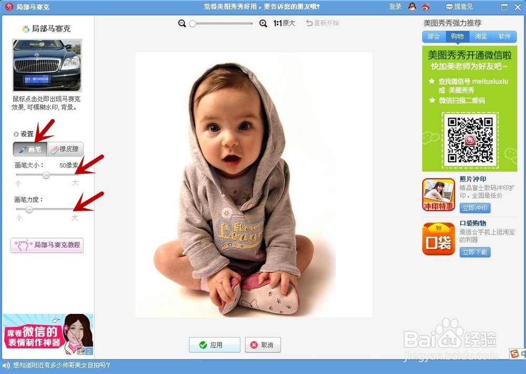Open the 照片冲印 link
The width and height of the screenshot is (526, 374).
pyautogui.click(x=473, y=179)
